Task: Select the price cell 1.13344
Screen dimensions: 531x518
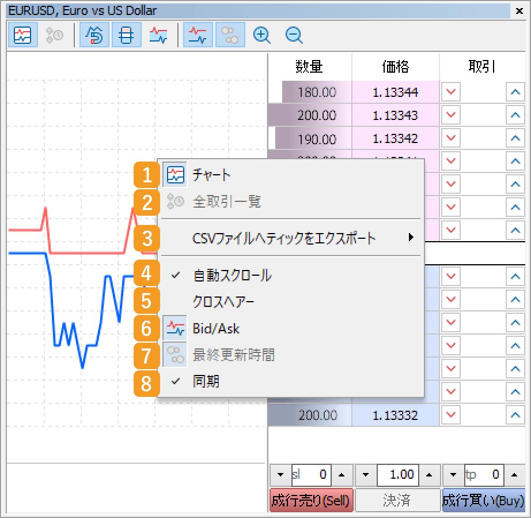Action: (396, 92)
